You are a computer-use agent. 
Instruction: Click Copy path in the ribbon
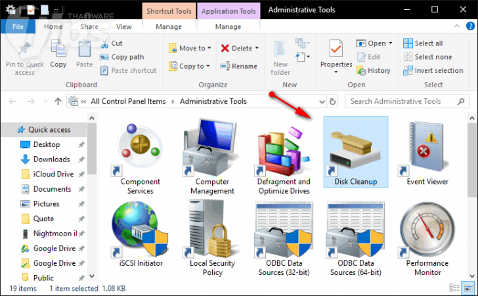tap(122, 57)
